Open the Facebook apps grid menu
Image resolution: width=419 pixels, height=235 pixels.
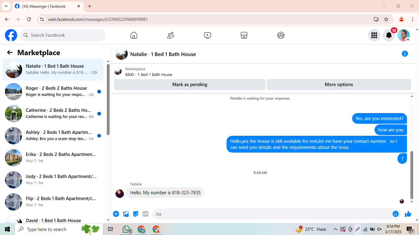click(374, 35)
